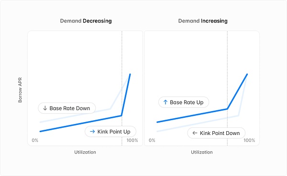Click the blue up arrow in Base Rate Up
This screenshot has width=287, height=176.
[x=166, y=102]
